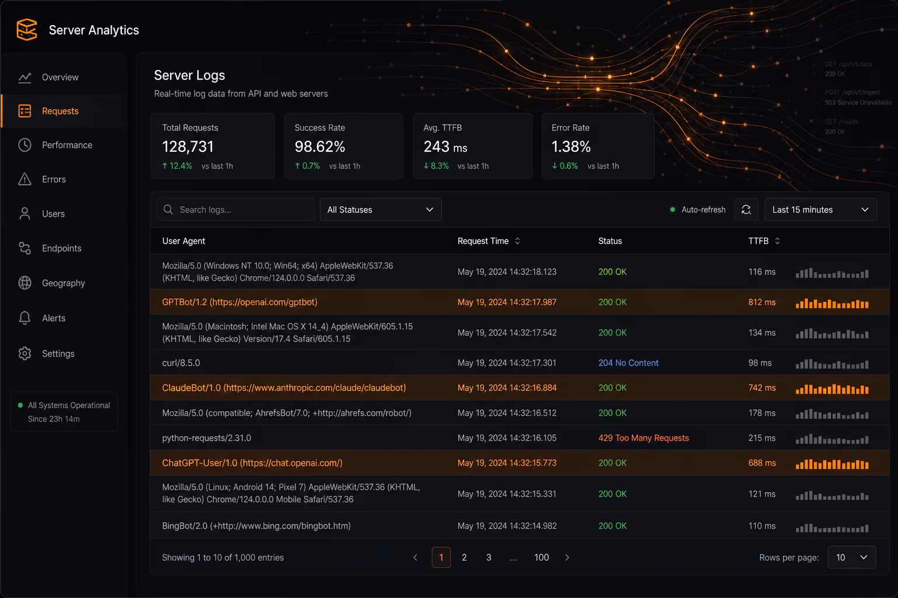Sort by Request Time using sort arrows
Image resolution: width=898 pixels, height=598 pixels.
pyautogui.click(x=517, y=241)
